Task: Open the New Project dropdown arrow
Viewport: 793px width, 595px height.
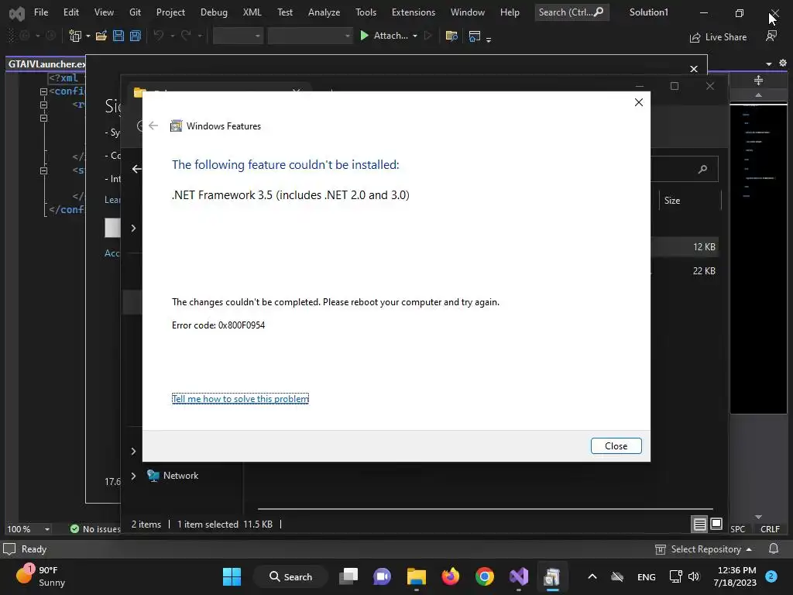Action: 88,36
